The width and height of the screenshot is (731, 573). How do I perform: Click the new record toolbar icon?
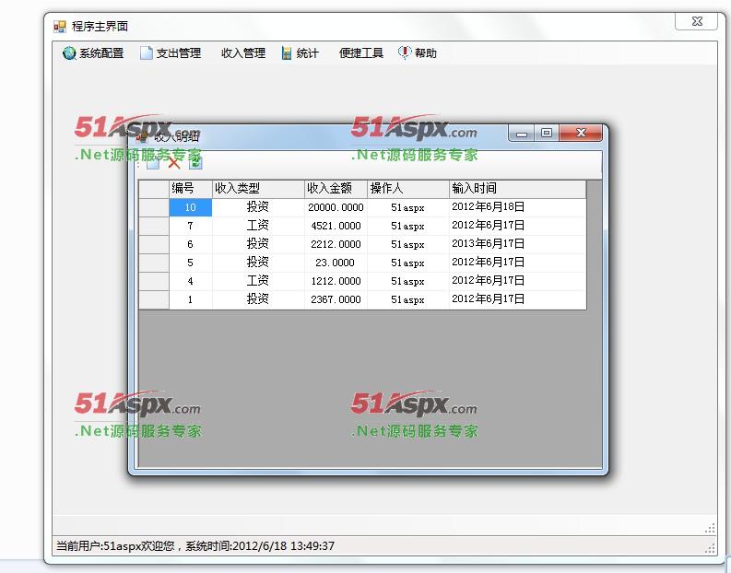153,163
